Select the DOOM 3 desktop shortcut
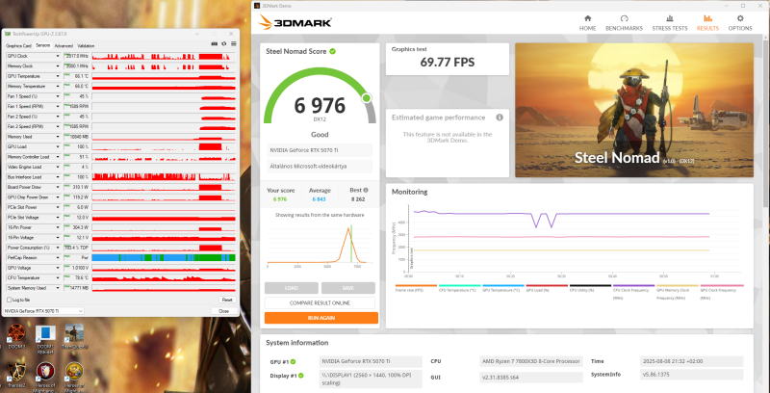 click(x=16, y=336)
